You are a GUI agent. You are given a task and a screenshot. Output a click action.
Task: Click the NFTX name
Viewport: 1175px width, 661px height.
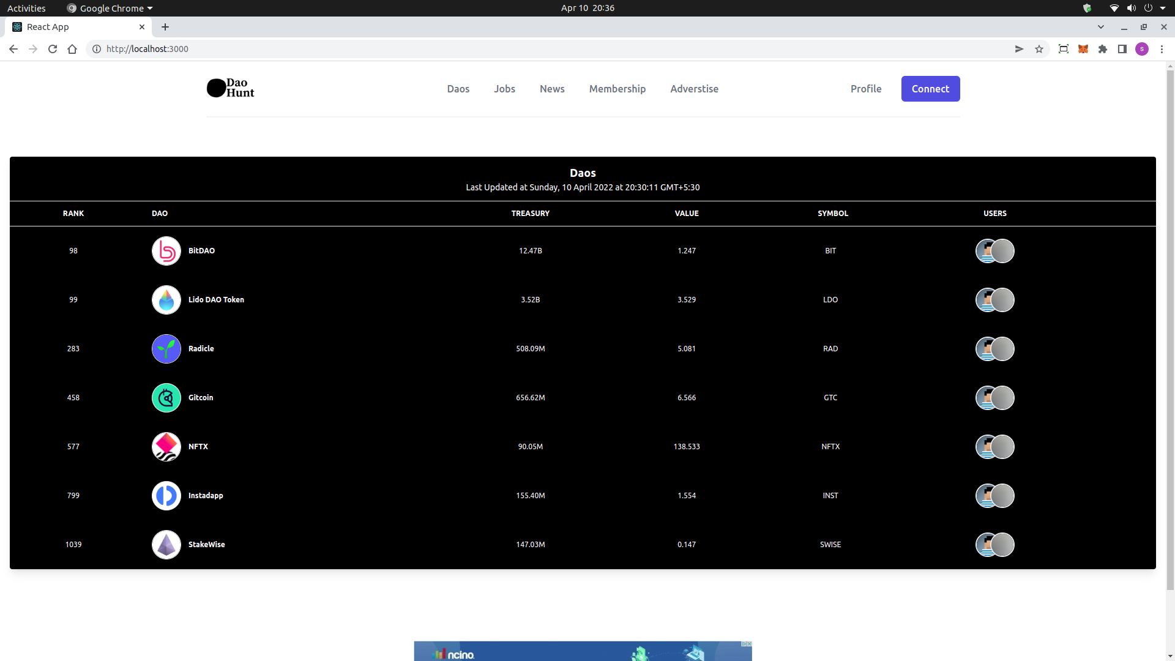(198, 447)
